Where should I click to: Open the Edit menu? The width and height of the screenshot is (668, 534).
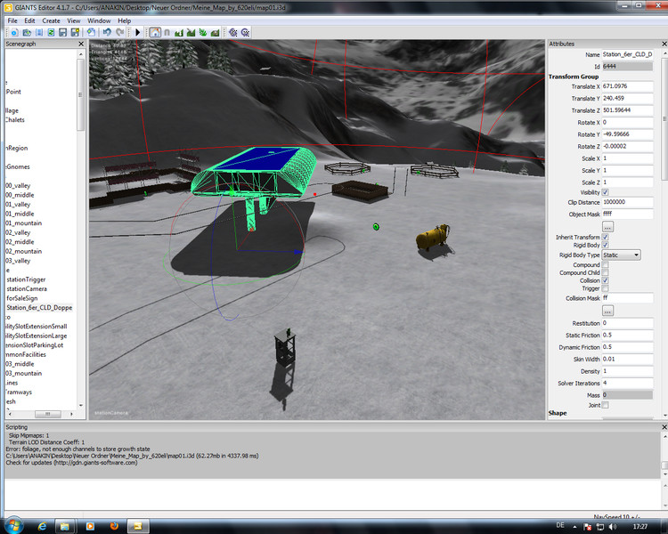29,20
